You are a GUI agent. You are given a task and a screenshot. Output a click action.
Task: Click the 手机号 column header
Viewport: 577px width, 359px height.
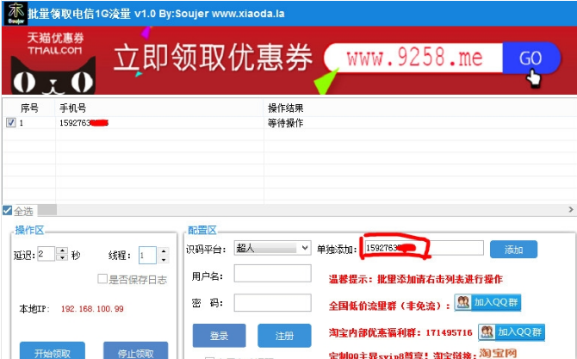point(73,108)
